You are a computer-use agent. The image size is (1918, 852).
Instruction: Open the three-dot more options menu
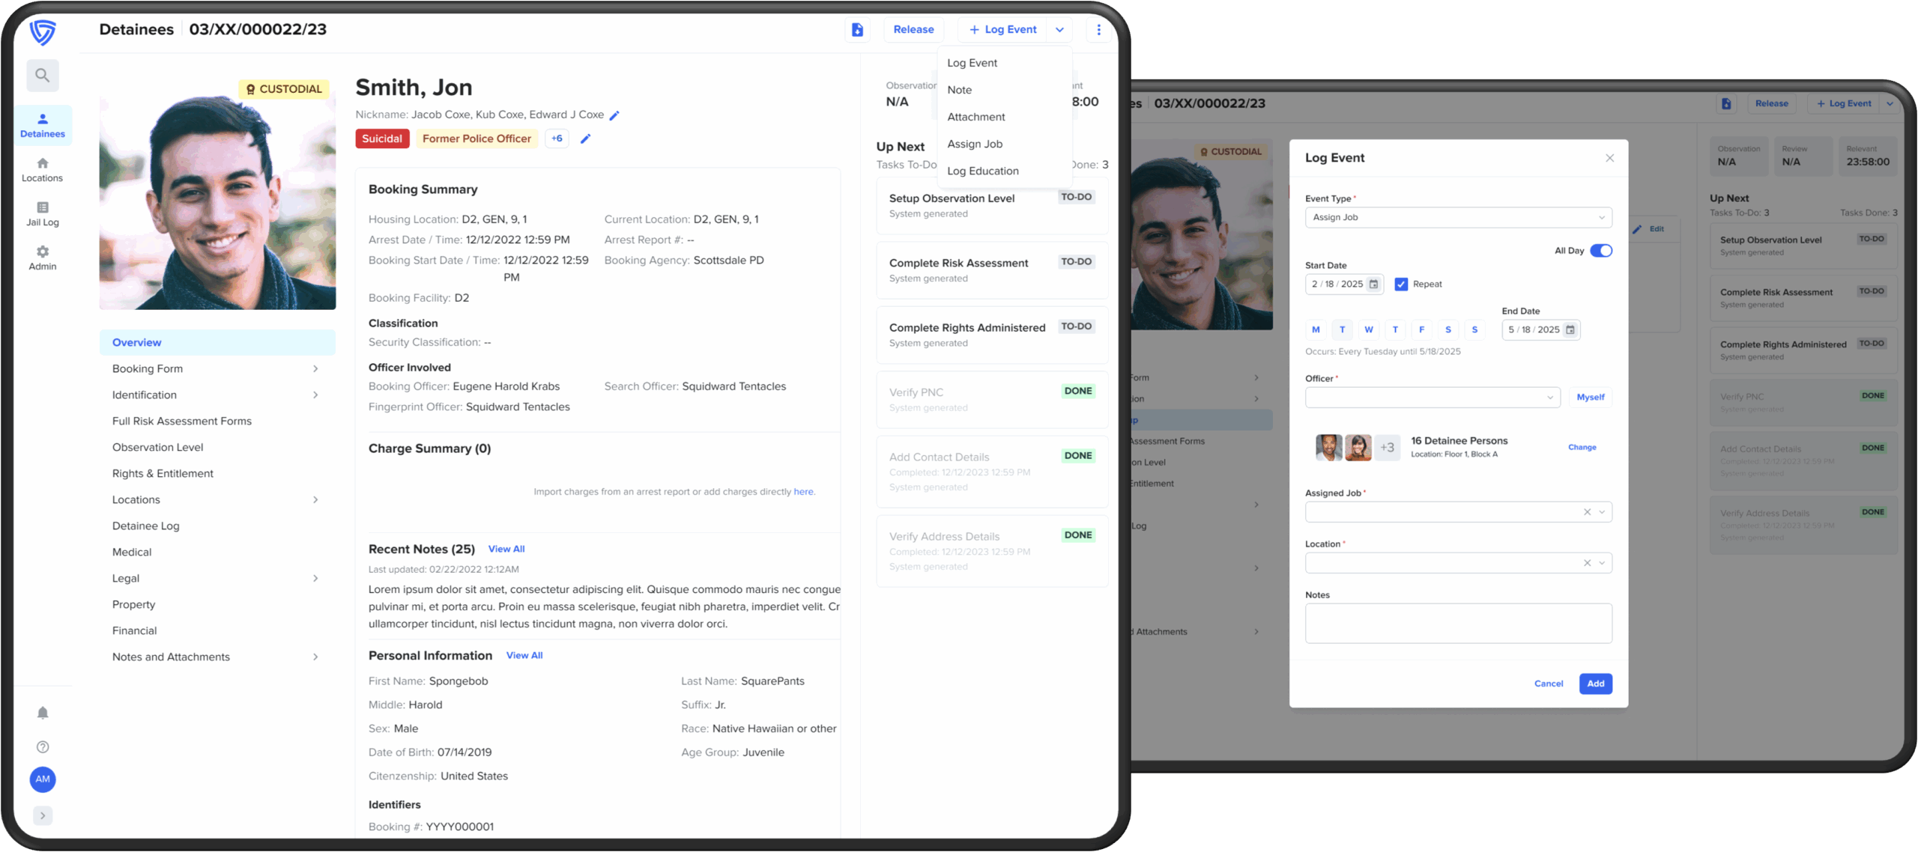click(1098, 30)
